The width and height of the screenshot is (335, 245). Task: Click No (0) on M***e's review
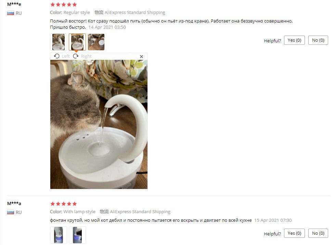(x=318, y=40)
